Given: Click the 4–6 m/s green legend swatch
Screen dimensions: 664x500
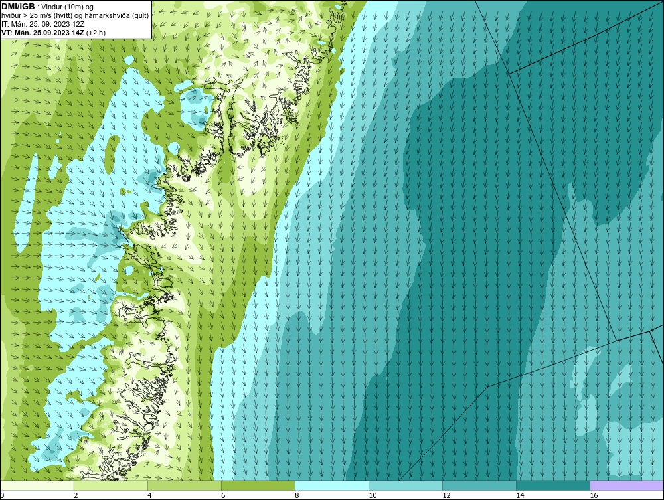Looking at the screenshot, I should point(184,485).
